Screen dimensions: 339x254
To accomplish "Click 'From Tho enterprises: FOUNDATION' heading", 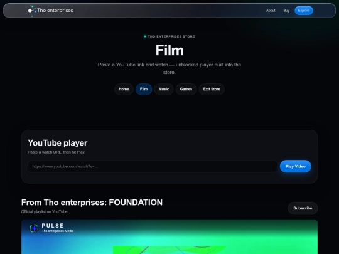I will tap(92, 203).
